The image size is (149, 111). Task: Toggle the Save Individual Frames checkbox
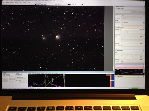click(x=16, y=79)
